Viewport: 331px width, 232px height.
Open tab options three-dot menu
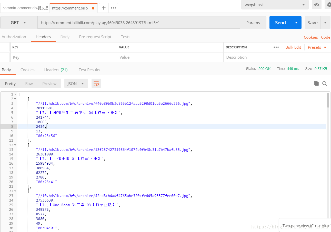tap(113, 8)
